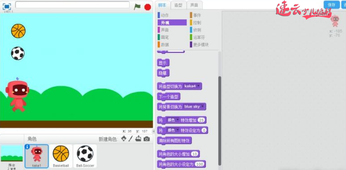Click the soccer ball on the stage

[x=18, y=53]
